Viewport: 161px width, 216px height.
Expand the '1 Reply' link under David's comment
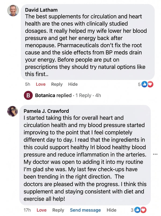[x=83, y=95]
